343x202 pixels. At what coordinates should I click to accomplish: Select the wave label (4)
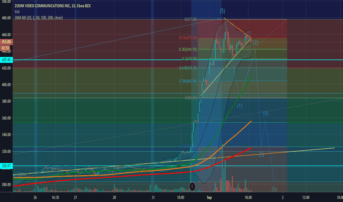265,113
